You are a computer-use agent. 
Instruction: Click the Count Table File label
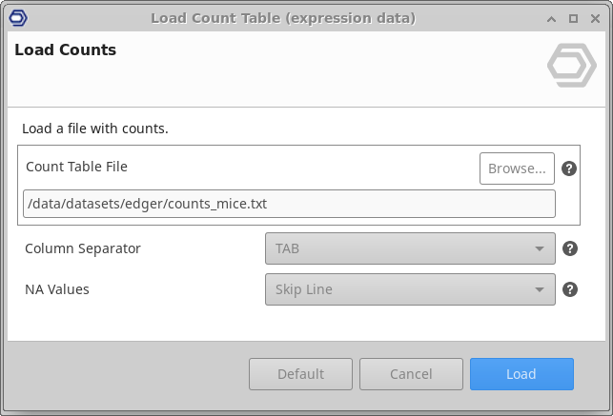coord(76,167)
